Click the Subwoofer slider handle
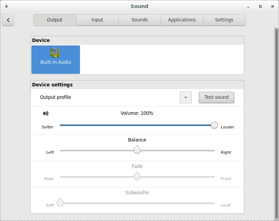The image size is (279, 221). (x=60, y=202)
